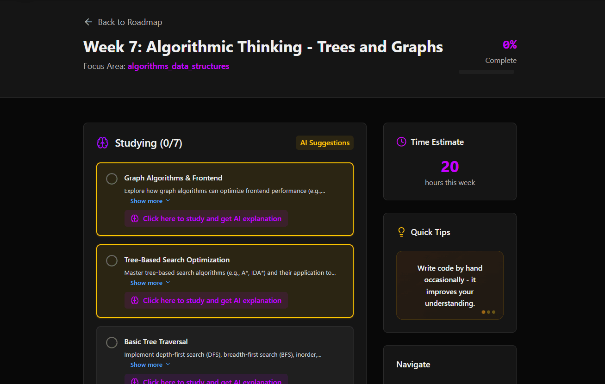Image resolution: width=605 pixels, height=384 pixels.
Task: Click the brain icon beside Studying heading
Action: (x=102, y=143)
